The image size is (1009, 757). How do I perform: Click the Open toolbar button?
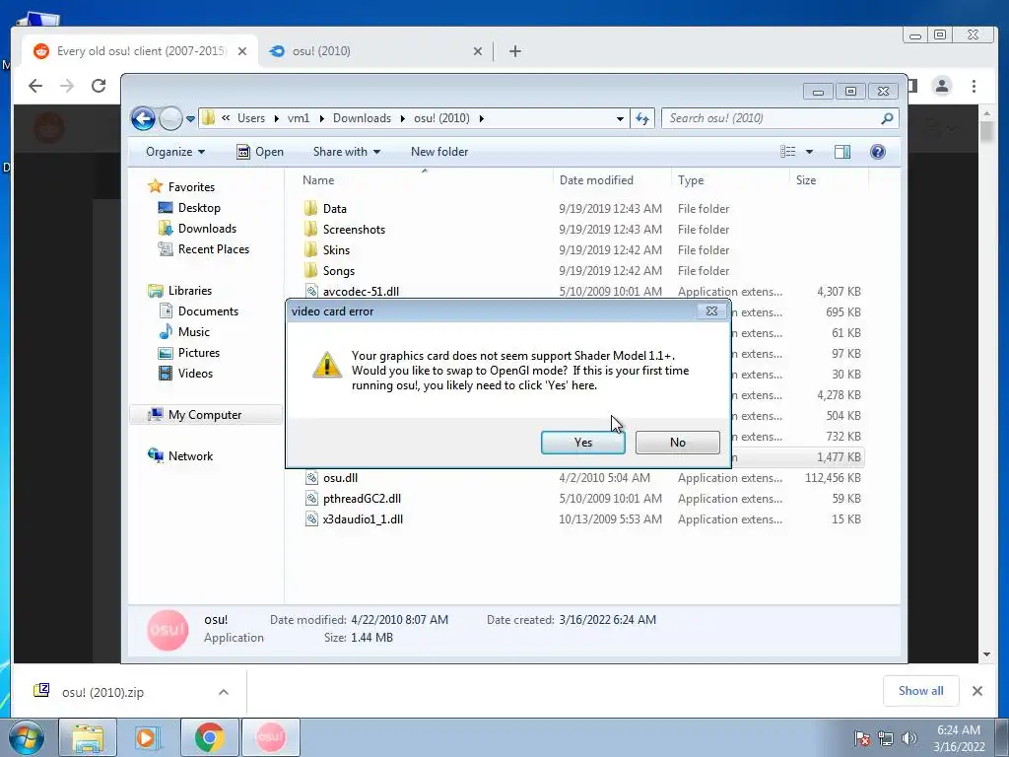pyautogui.click(x=260, y=152)
